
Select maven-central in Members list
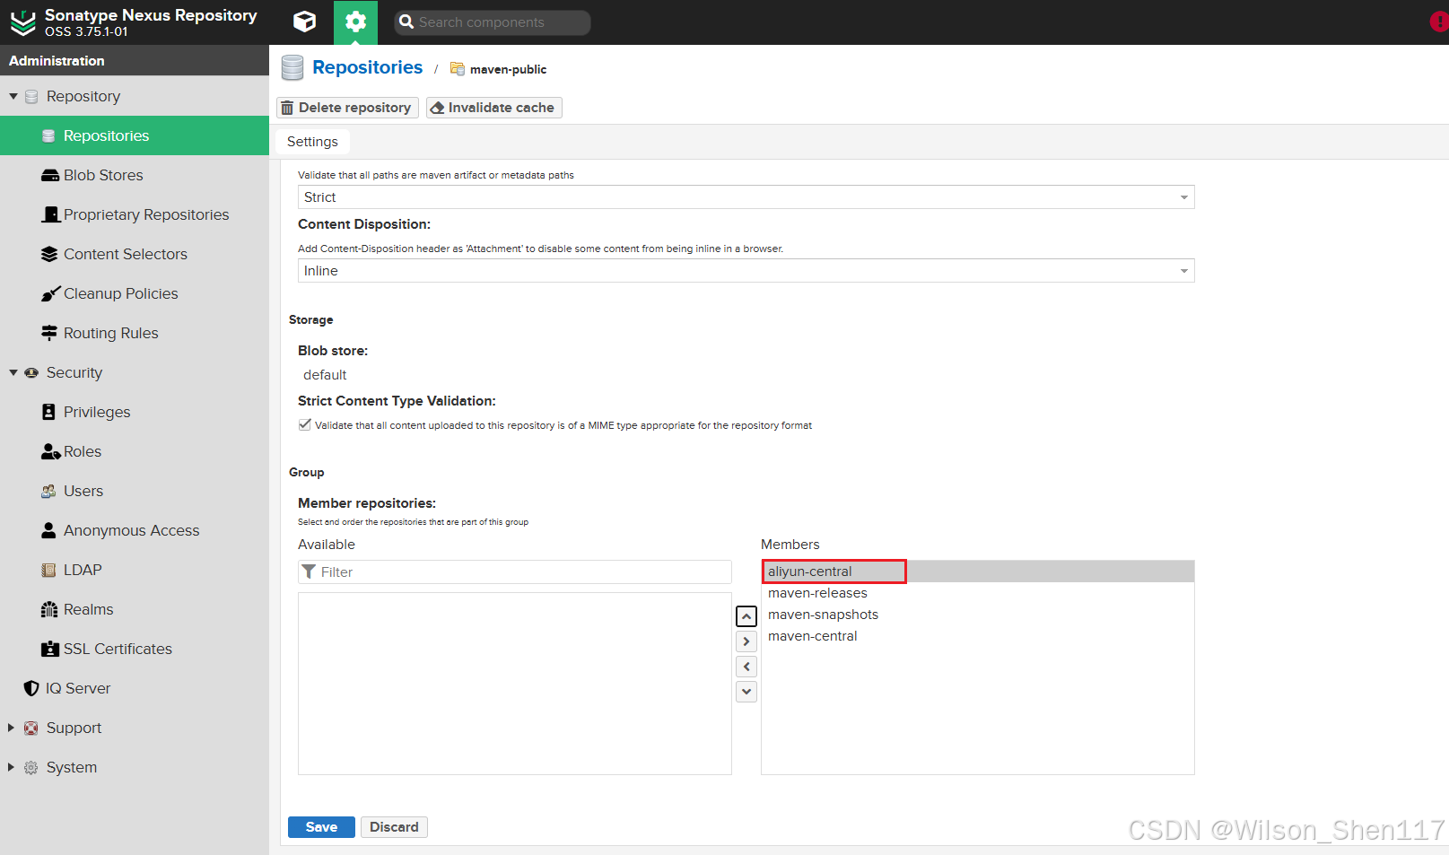point(978,636)
